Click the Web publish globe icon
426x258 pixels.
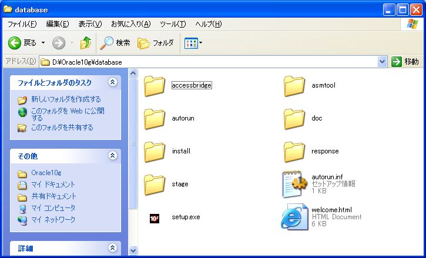[22, 112]
